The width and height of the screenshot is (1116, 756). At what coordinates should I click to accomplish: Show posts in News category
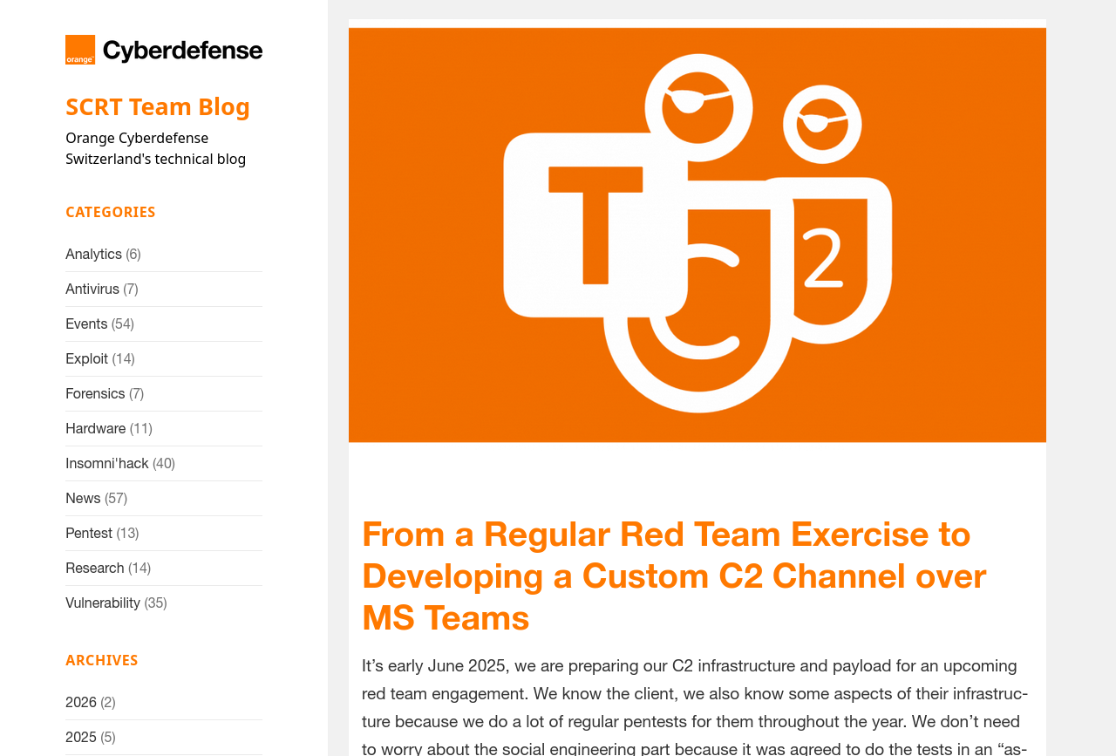tap(83, 499)
